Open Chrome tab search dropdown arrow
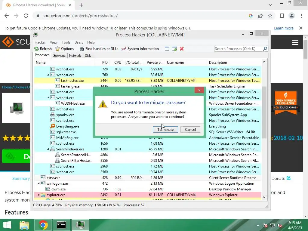 pos(270,5)
